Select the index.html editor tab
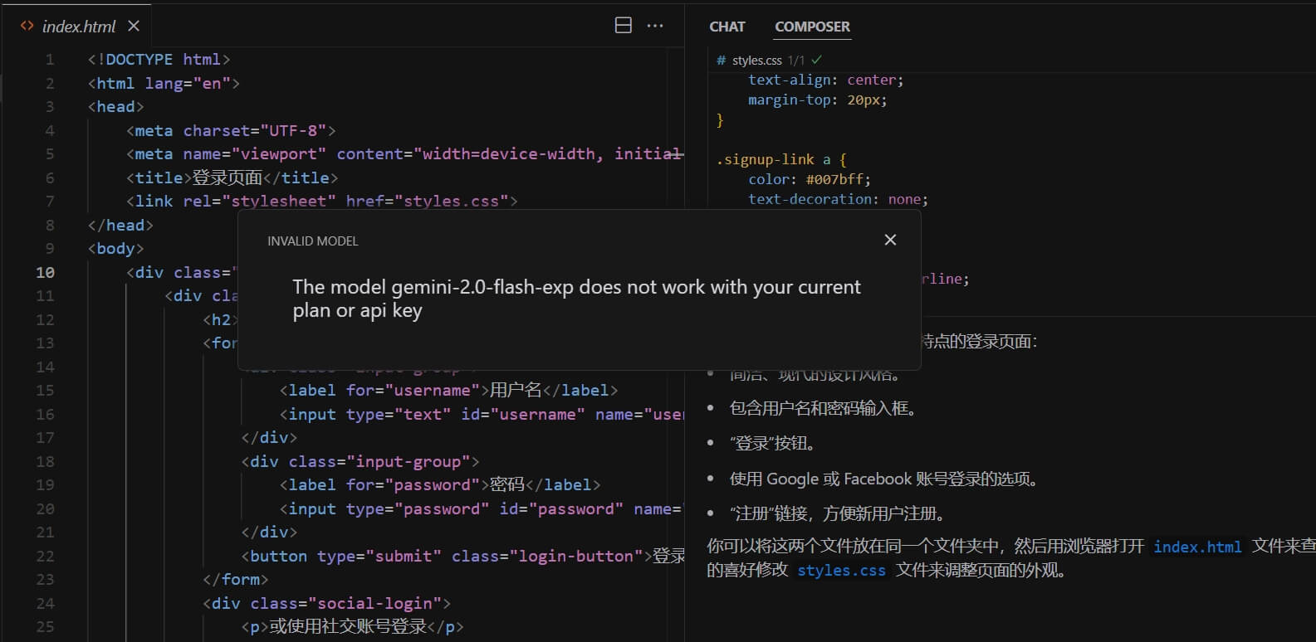Image resolution: width=1316 pixels, height=642 pixels. [80, 27]
